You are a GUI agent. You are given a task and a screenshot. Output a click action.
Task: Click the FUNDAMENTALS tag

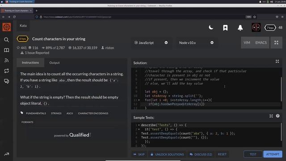tap(36, 113)
